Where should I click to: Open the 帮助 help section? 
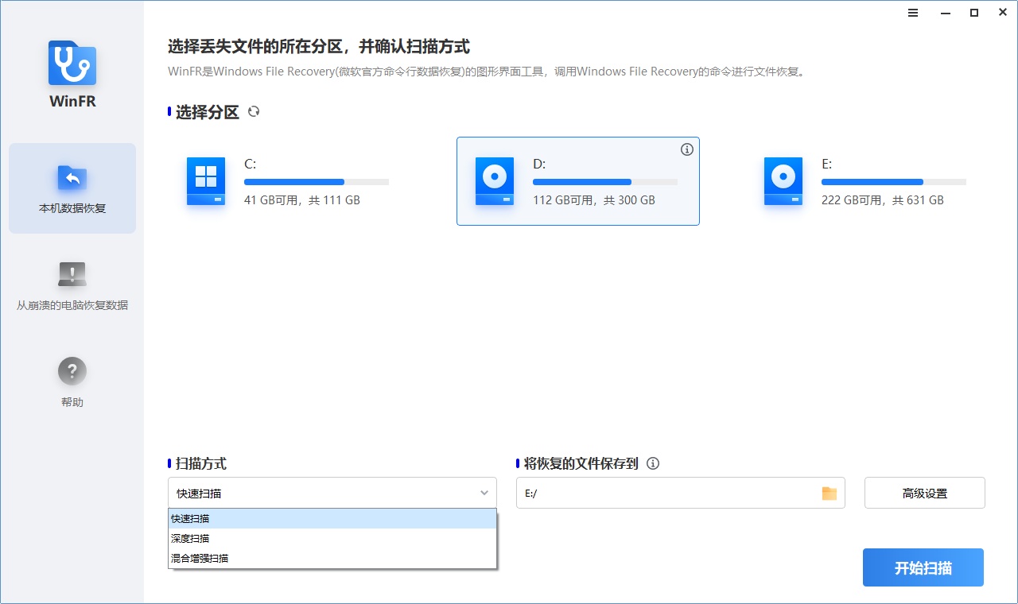click(x=72, y=382)
